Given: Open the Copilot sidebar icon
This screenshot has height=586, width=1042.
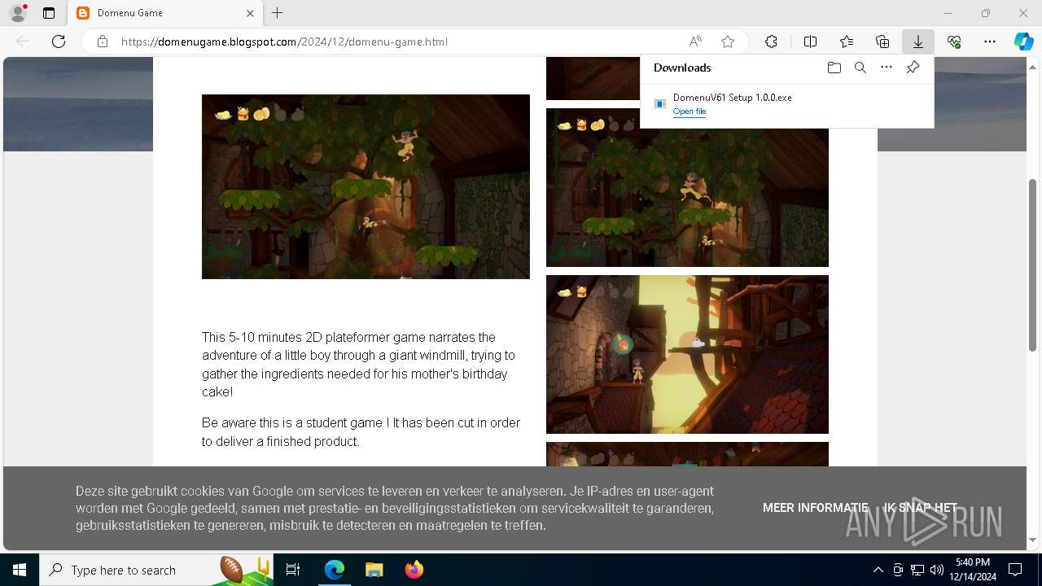Looking at the screenshot, I should tap(1024, 42).
